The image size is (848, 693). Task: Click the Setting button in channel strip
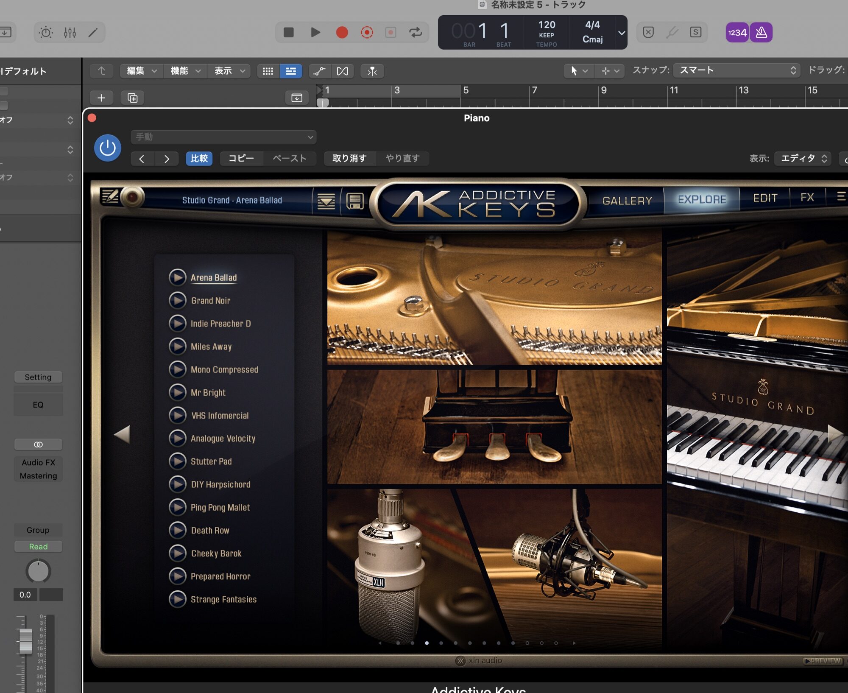(x=38, y=377)
